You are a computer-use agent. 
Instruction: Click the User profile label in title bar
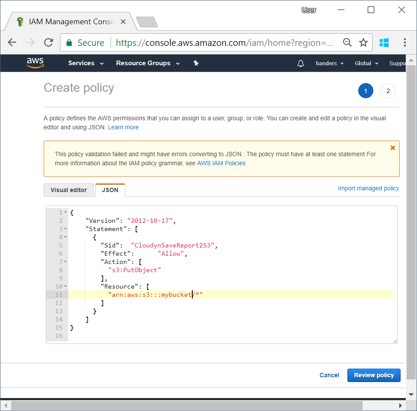click(x=309, y=10)
